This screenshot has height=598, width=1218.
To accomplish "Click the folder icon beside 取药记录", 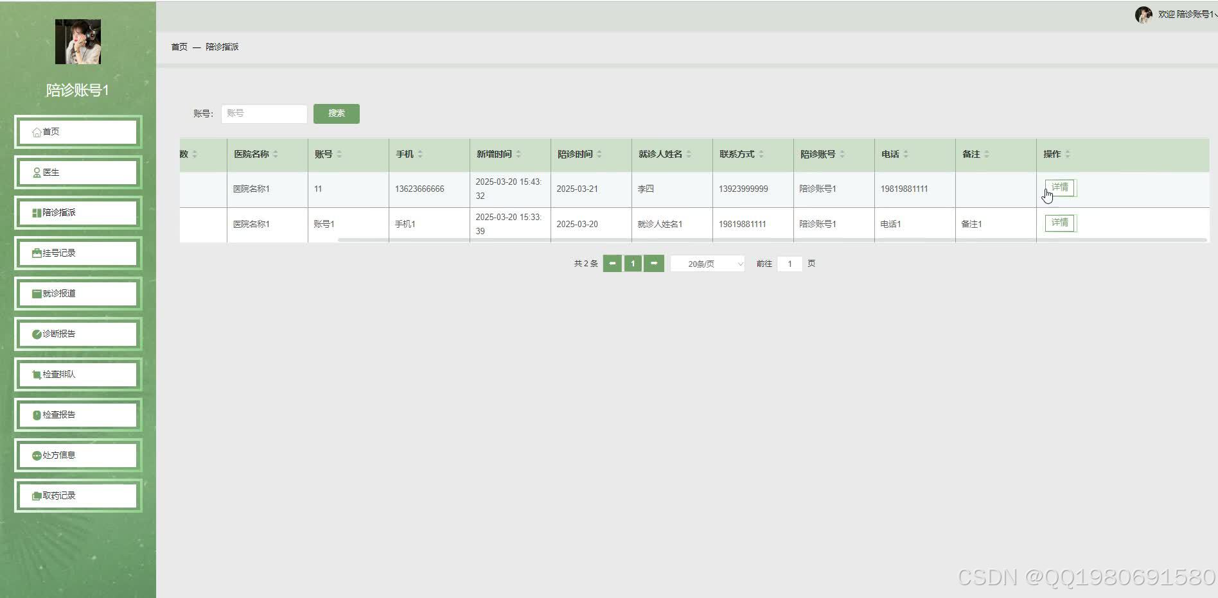I will click(x=37, y=496).
